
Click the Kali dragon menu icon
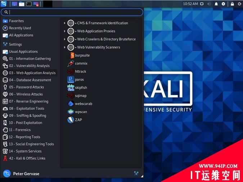(x=4, y=4)
